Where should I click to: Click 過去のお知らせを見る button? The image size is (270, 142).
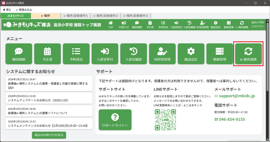(x=49, y=135)
